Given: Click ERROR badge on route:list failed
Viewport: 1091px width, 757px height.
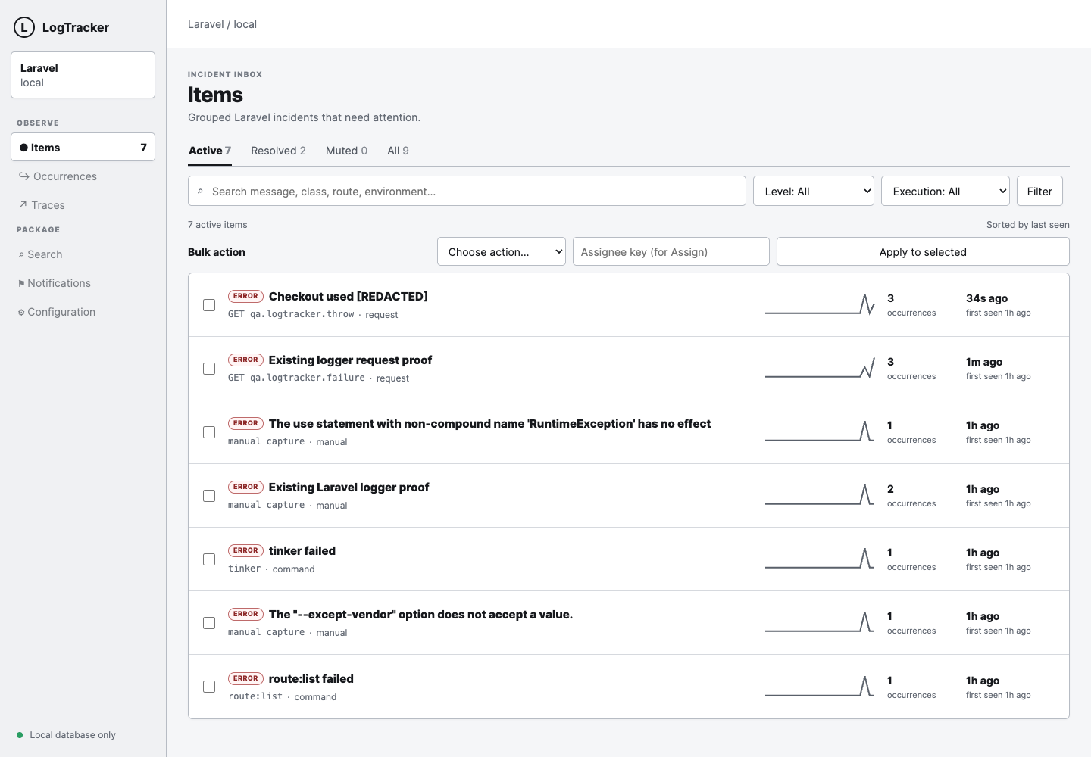Looking at the screenshot, I should click(245, 678).
